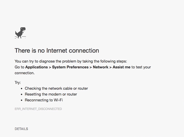The image size is (184, 137).
Task: Click the 'Try:' label
Action: click(18, 82)
